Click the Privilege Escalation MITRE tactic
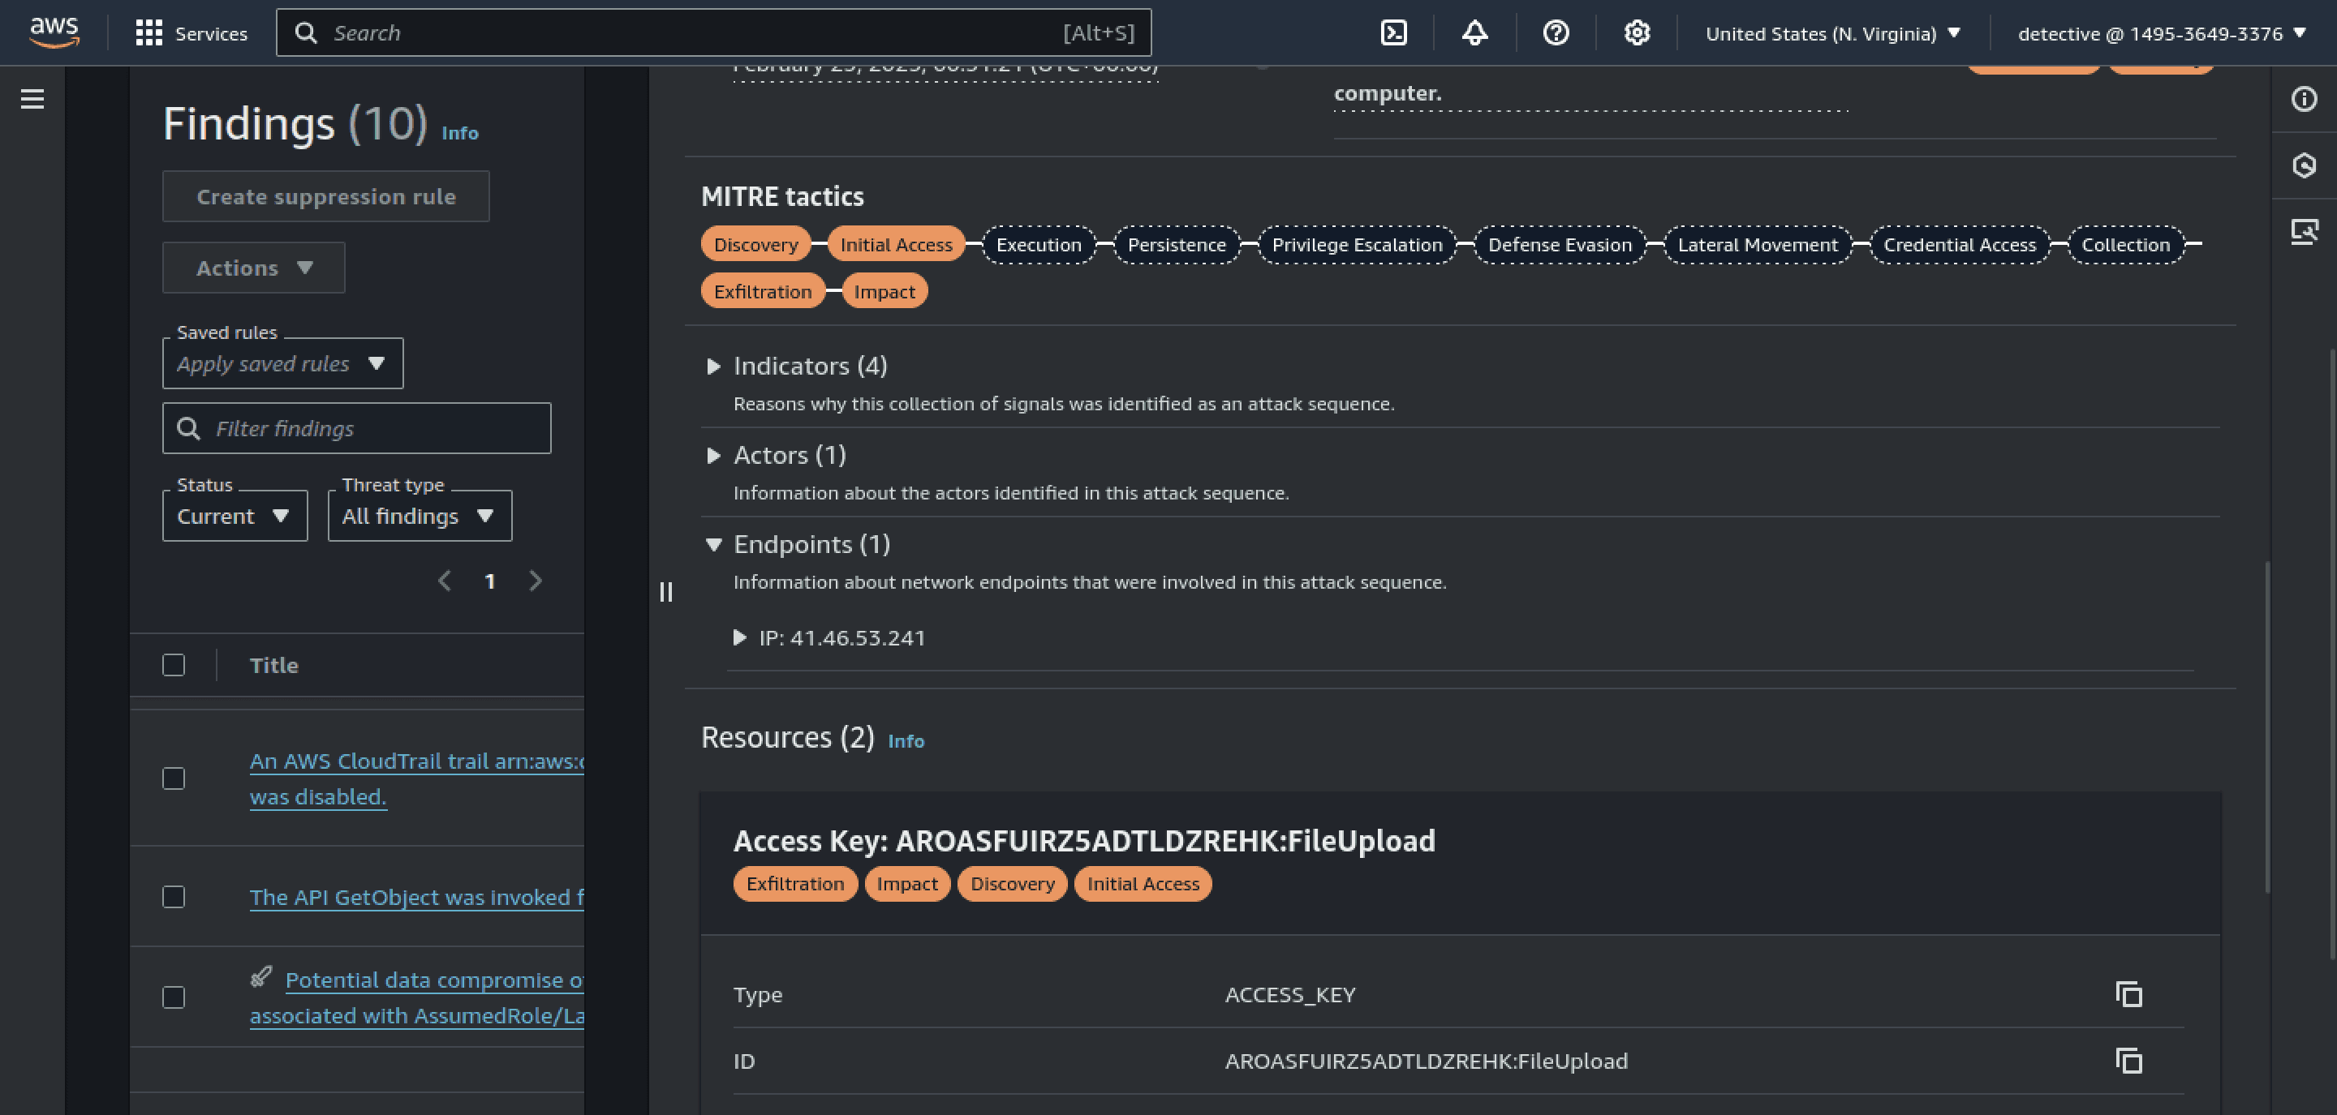2337x1115 pixels. coord(1358,245)
